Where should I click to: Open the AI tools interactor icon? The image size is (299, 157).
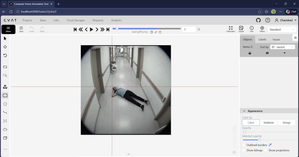[5, 87]
